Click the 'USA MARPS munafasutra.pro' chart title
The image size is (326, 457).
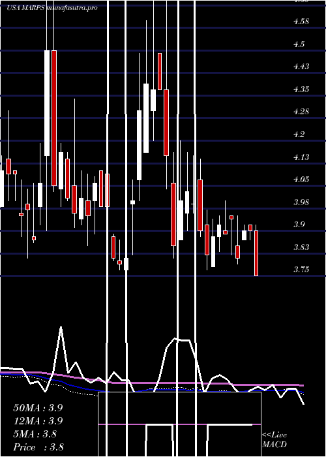point(52,8)
